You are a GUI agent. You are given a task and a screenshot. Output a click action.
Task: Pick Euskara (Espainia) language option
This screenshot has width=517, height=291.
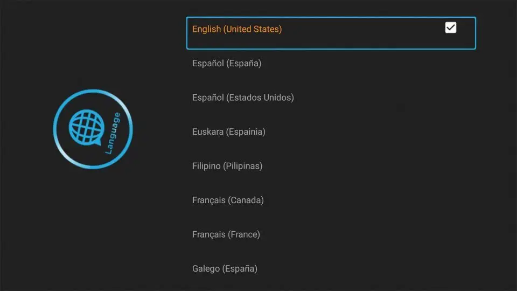pyautogui.click(x=331, y=132)
